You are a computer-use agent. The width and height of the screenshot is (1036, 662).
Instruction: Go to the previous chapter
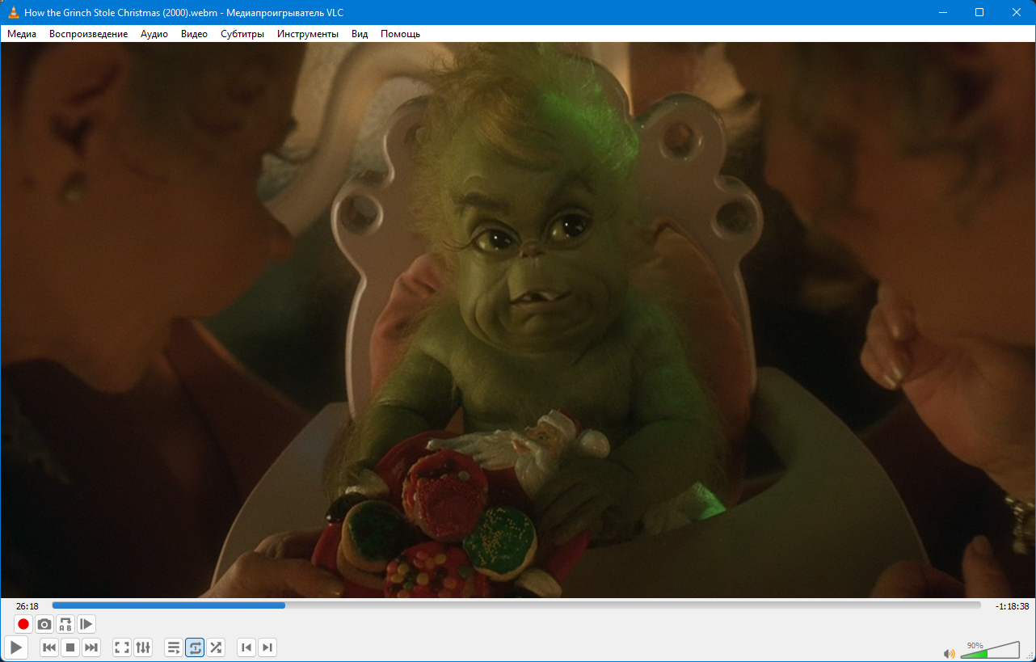point(246,647)
